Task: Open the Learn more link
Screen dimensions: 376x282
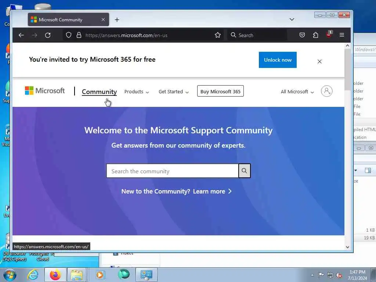Action: 212,191
